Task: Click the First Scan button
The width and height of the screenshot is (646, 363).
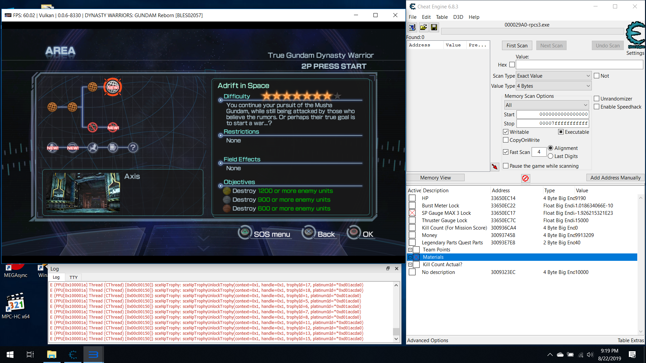Action: pyautogui.click(x=517, y=46)
